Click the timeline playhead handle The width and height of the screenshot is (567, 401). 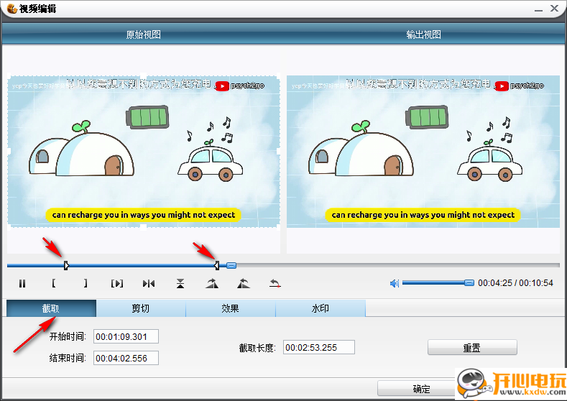(x=231, y=265)
